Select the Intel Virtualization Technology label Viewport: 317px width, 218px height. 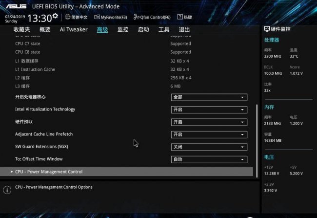click(x=45, y=109)
